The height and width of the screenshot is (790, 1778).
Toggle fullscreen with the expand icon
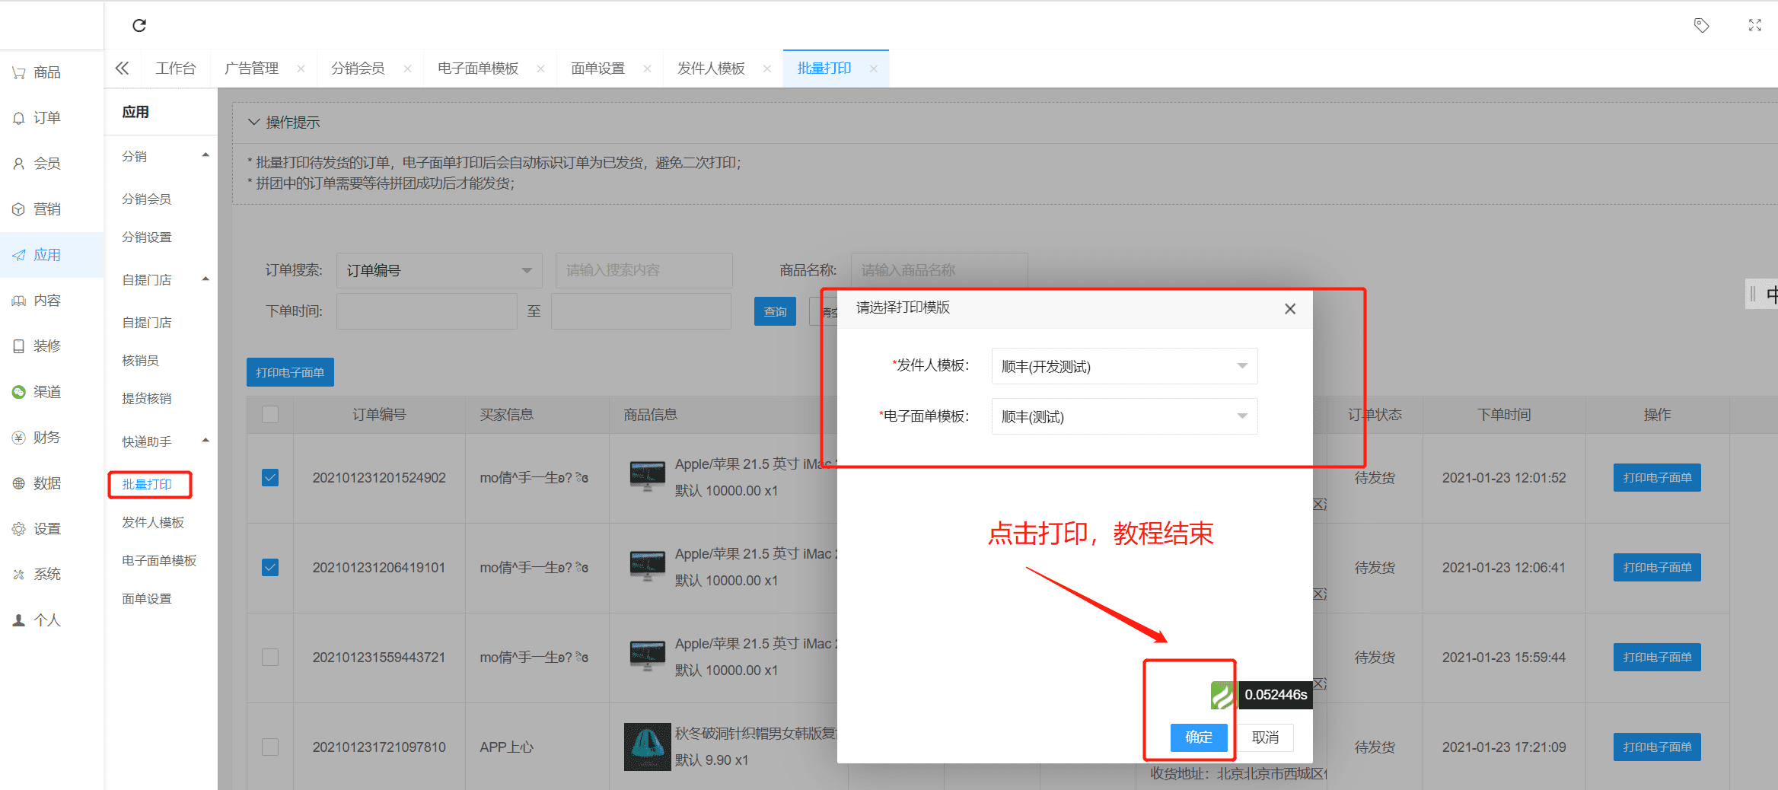pos(1754,26)
